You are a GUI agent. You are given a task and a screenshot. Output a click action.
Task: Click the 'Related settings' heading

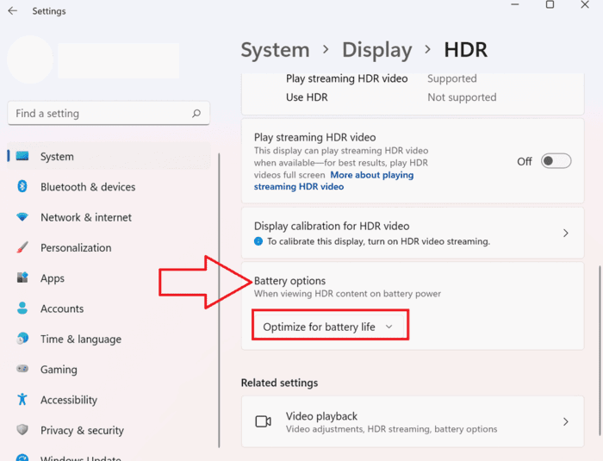tap(279, 383)
